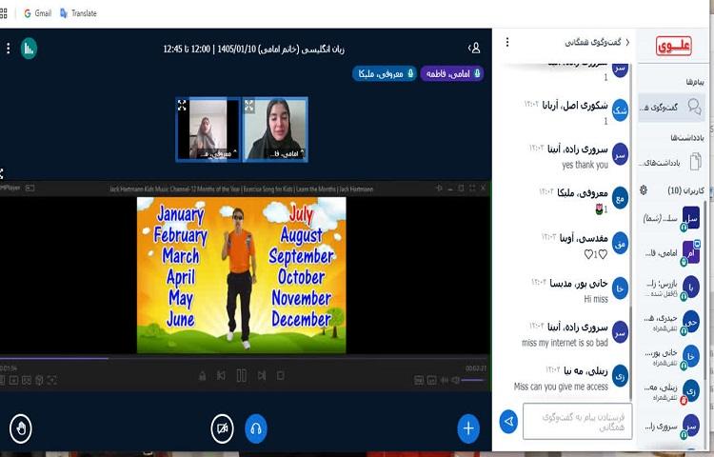Select user زینلی، مه in the users list

pos(671,392)
